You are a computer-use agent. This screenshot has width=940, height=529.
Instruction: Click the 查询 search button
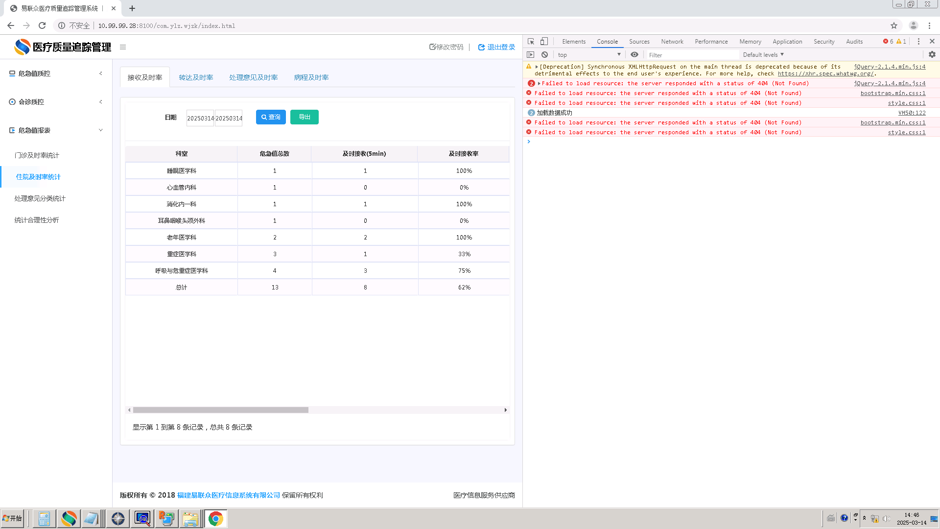[x=271, y=117]
